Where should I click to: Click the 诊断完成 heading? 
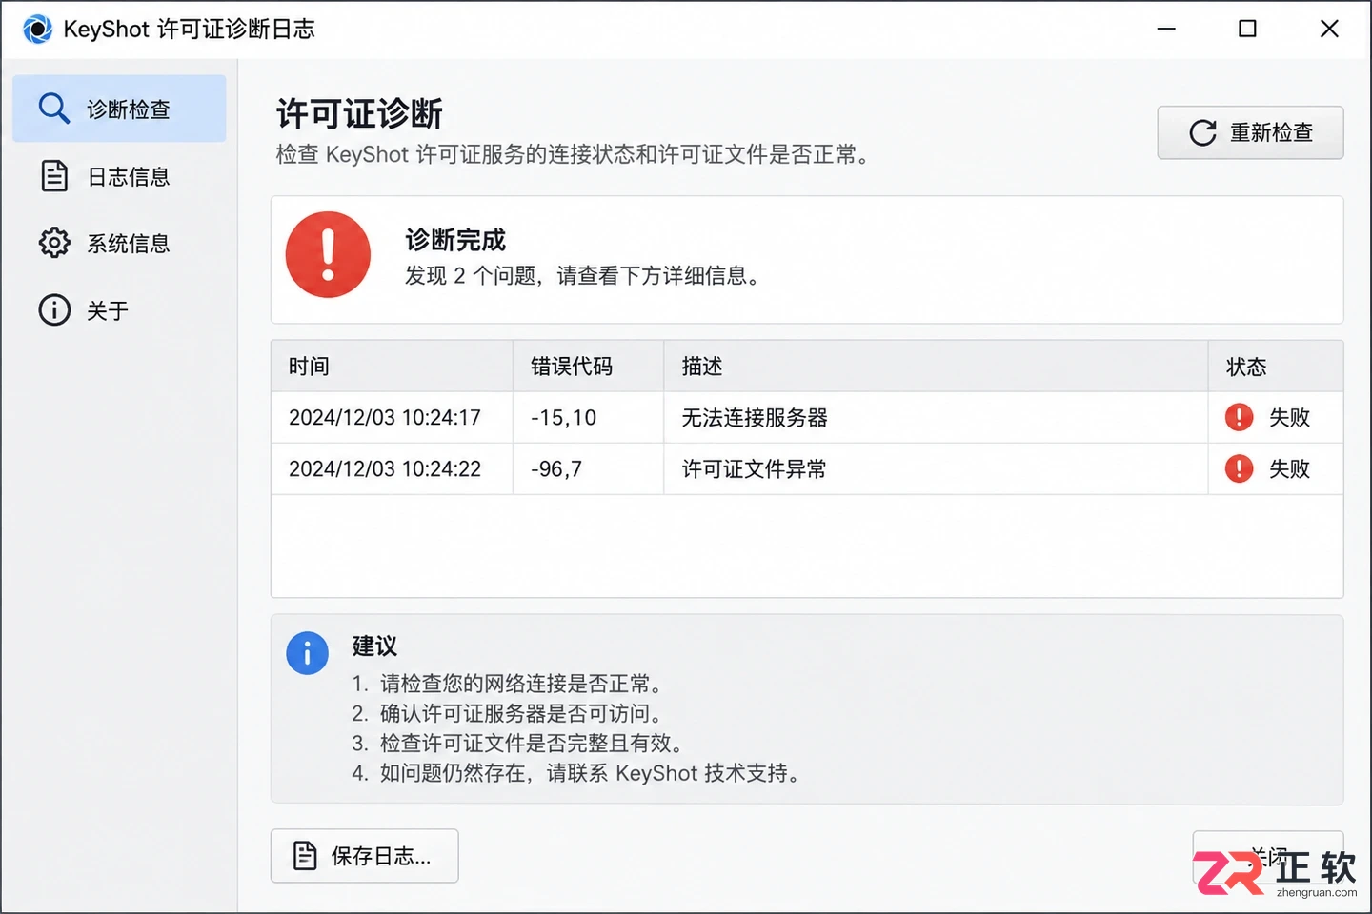(x=455, y=240)
